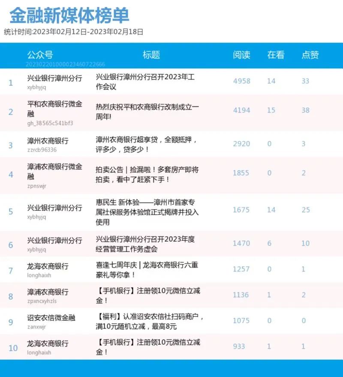The width and height of the screenshot is (343, 377).
Task: Select account 兴业银行漳州分行 in rank 1
Action: pyautogui.click(x=55, y=78)
